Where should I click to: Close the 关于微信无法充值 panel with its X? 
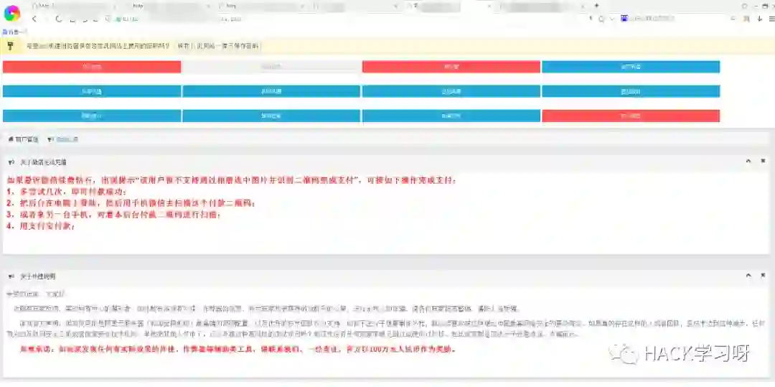(763, 161)
